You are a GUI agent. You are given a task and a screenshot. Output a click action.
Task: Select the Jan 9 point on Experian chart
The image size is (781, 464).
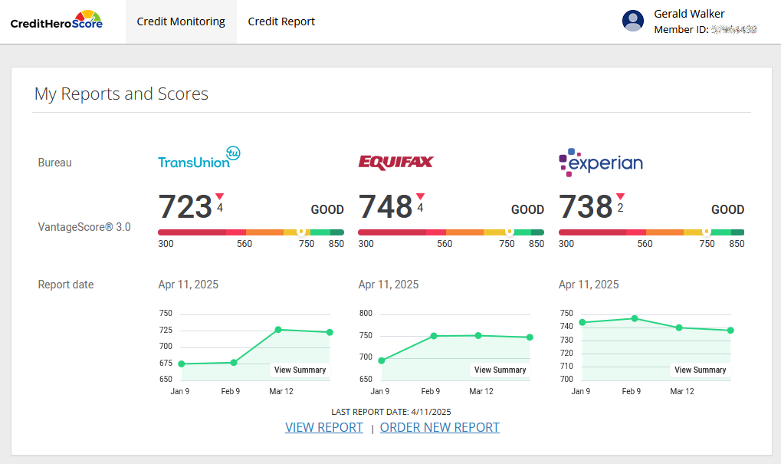tap(582, 322)
